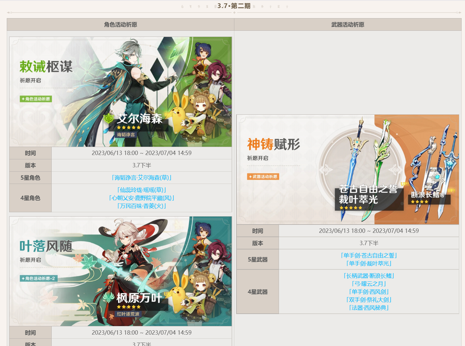Click the 瑶瑶(草) four-star character link

point(141,190)
